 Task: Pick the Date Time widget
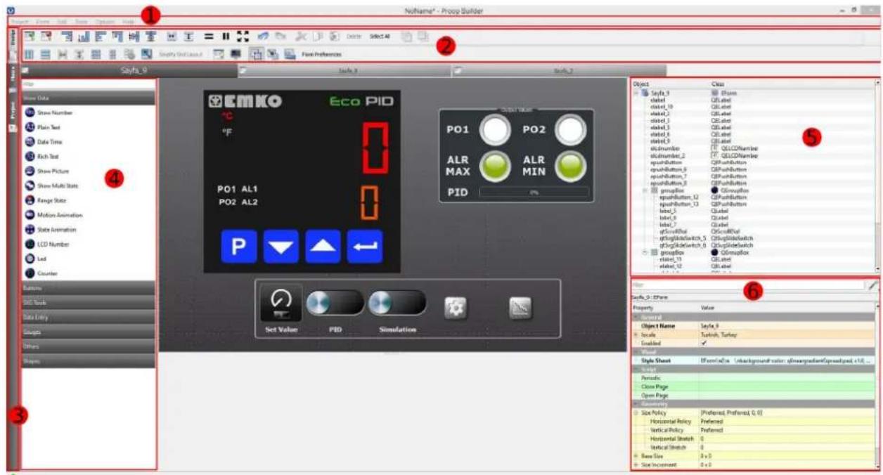tap(43, 142)
